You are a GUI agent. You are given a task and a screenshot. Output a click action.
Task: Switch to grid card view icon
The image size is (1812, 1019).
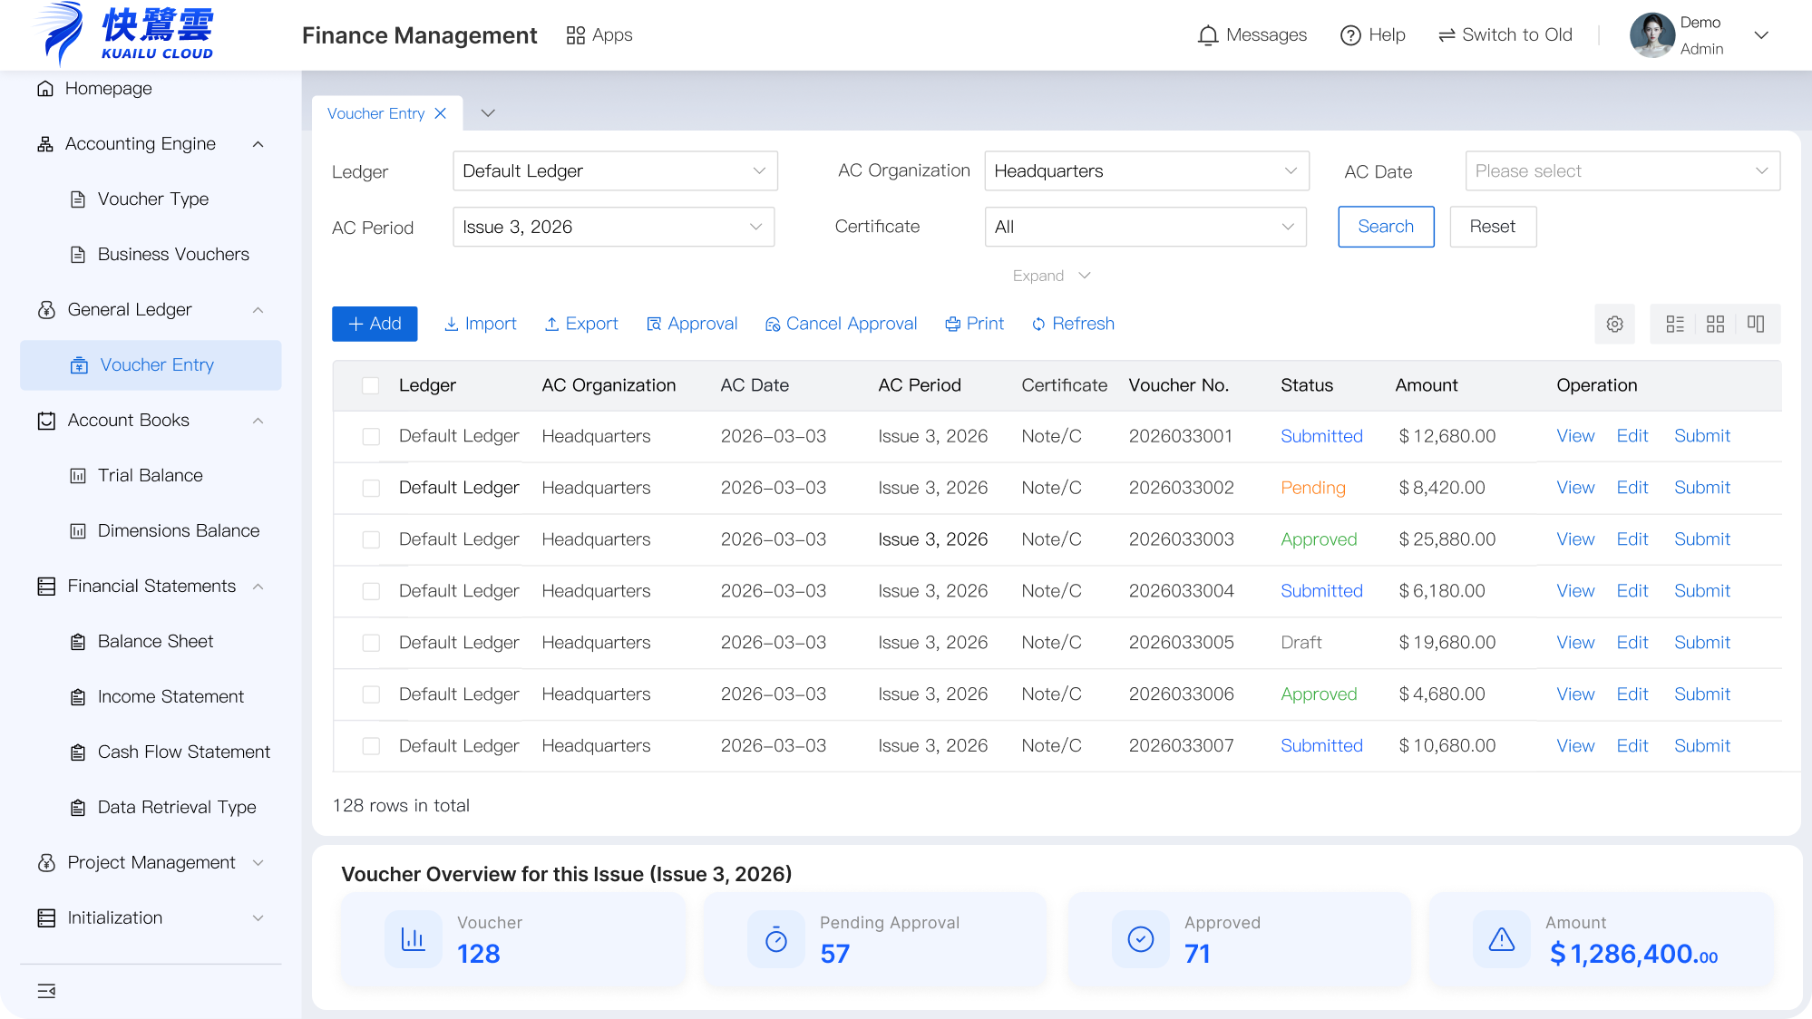click(x=1715, y=324)
